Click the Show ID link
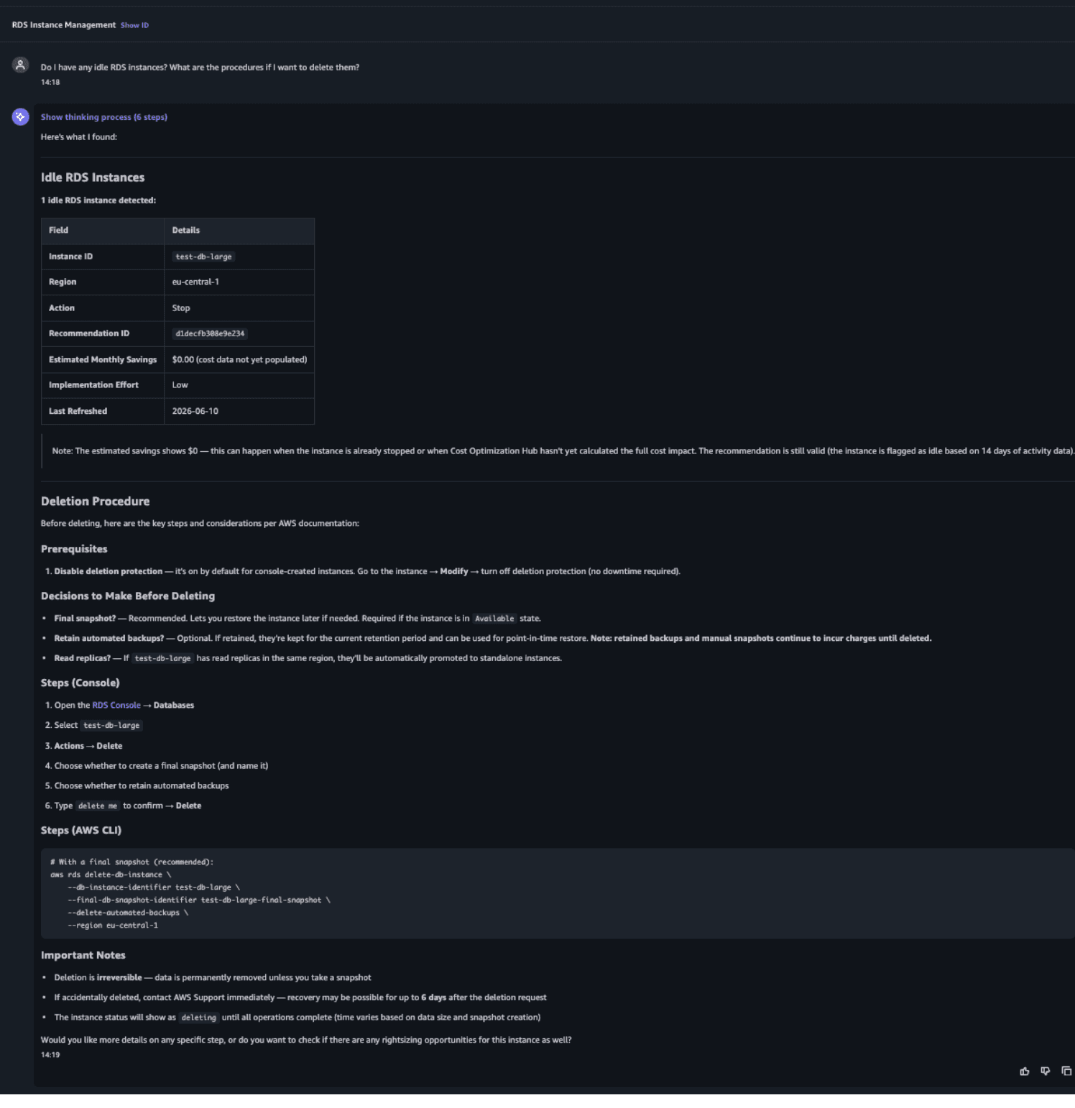This screenshot has width=1075, height=1108. pos(134,25)
